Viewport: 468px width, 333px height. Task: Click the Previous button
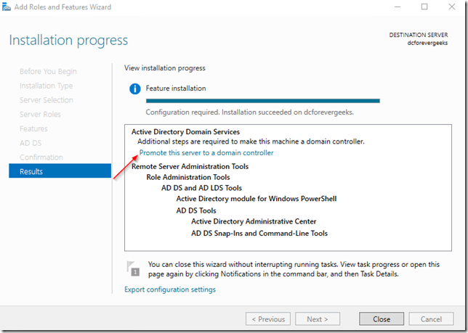269,318
